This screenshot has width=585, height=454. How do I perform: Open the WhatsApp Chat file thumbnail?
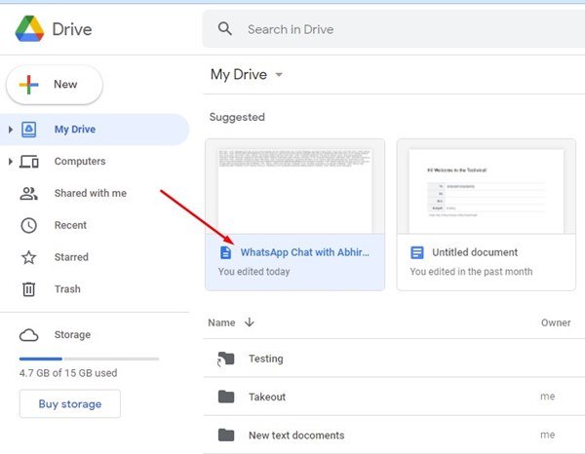point(294,187)
